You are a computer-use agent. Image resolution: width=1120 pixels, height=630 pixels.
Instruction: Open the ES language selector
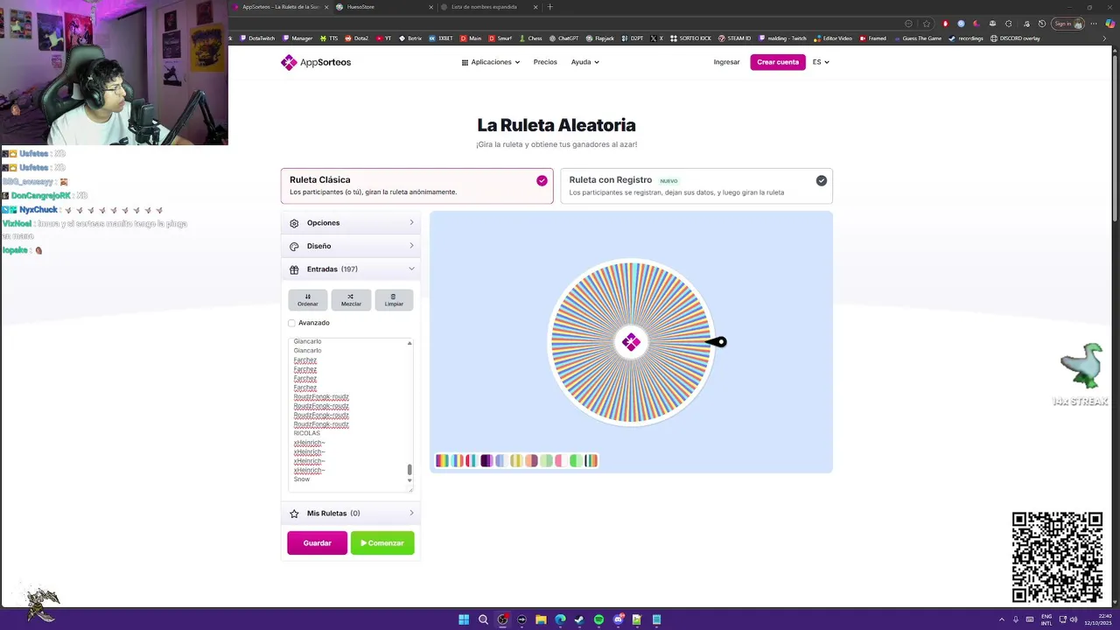coord(821,62)
